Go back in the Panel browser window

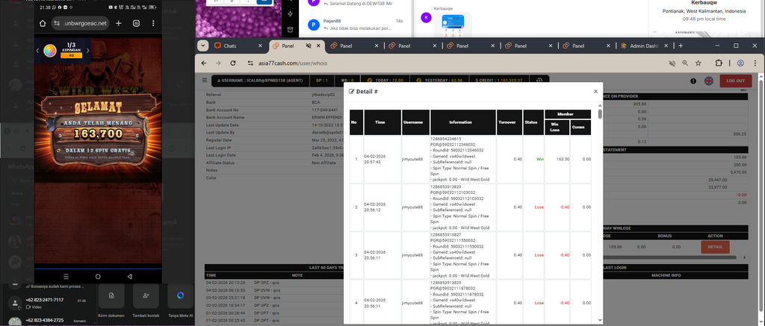pos(204,63)
